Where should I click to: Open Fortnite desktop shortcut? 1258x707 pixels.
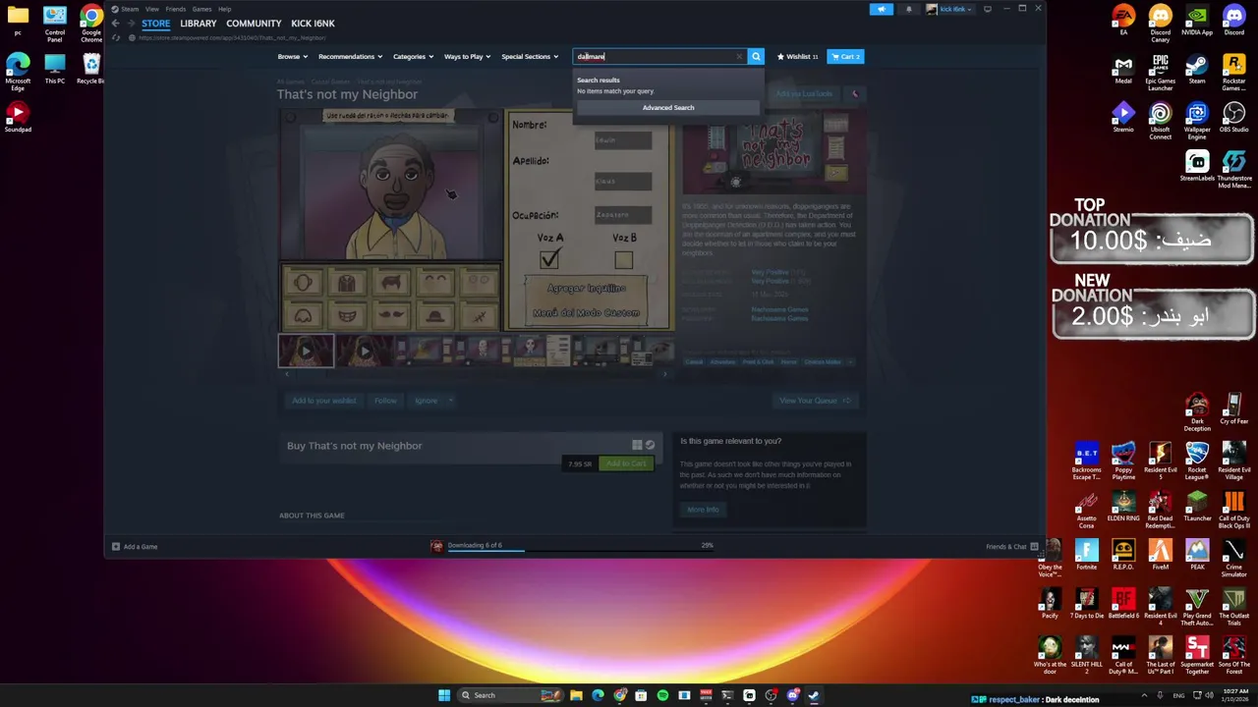[1087, 556]
